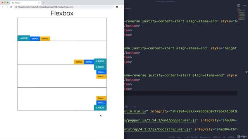The height and width of the screenshot is (139, 248).
Task: Click the Flexbox page heading
Action: click(x=62, y=13)
